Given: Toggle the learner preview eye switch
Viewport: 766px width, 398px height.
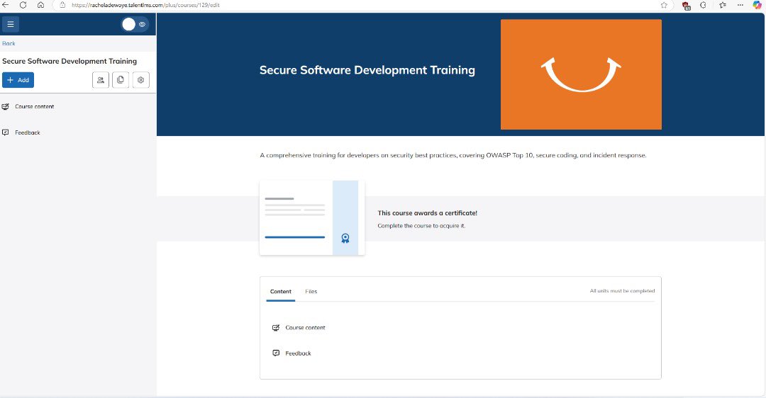Looking at the screenshot, I should point(135,24).
